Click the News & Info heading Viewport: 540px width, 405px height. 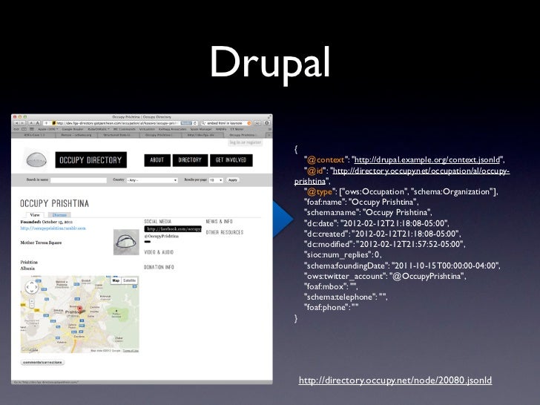tap(220, 222)
